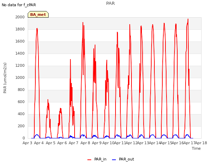Click the 800 y-axis label
This screenshot has height=166, width=222.
[x=21, y=90]
